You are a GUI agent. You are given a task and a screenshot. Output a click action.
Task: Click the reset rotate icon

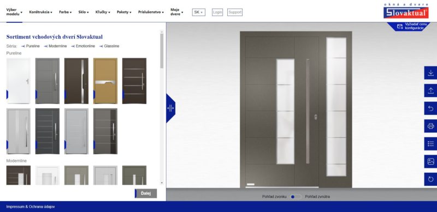point(430,179)
